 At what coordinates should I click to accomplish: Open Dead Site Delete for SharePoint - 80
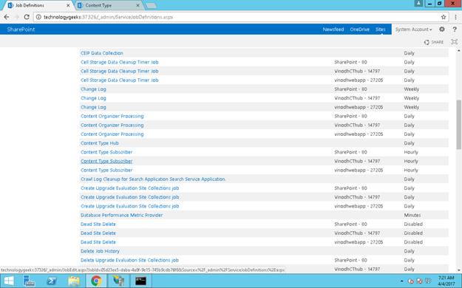pos(98,224)
